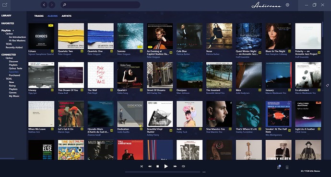
Task: Open The Wall album cover
Action: [100, 75]
